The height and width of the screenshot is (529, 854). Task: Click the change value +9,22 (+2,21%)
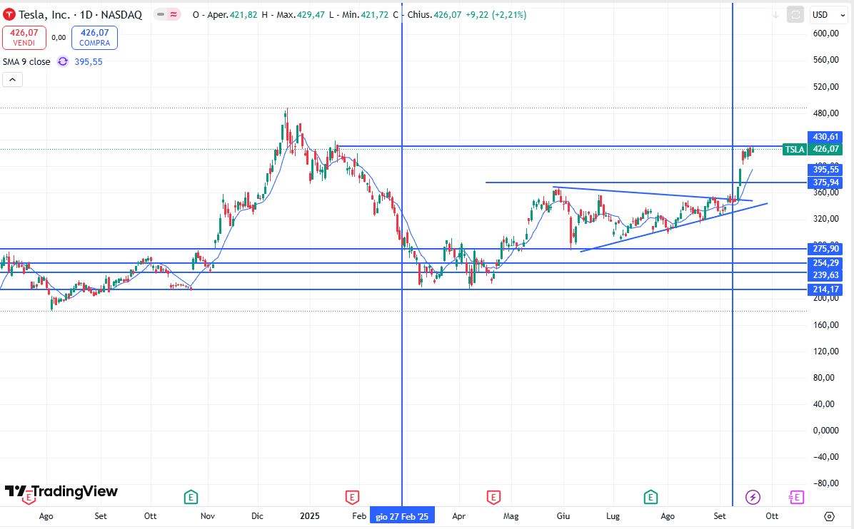tap(496, 15)
